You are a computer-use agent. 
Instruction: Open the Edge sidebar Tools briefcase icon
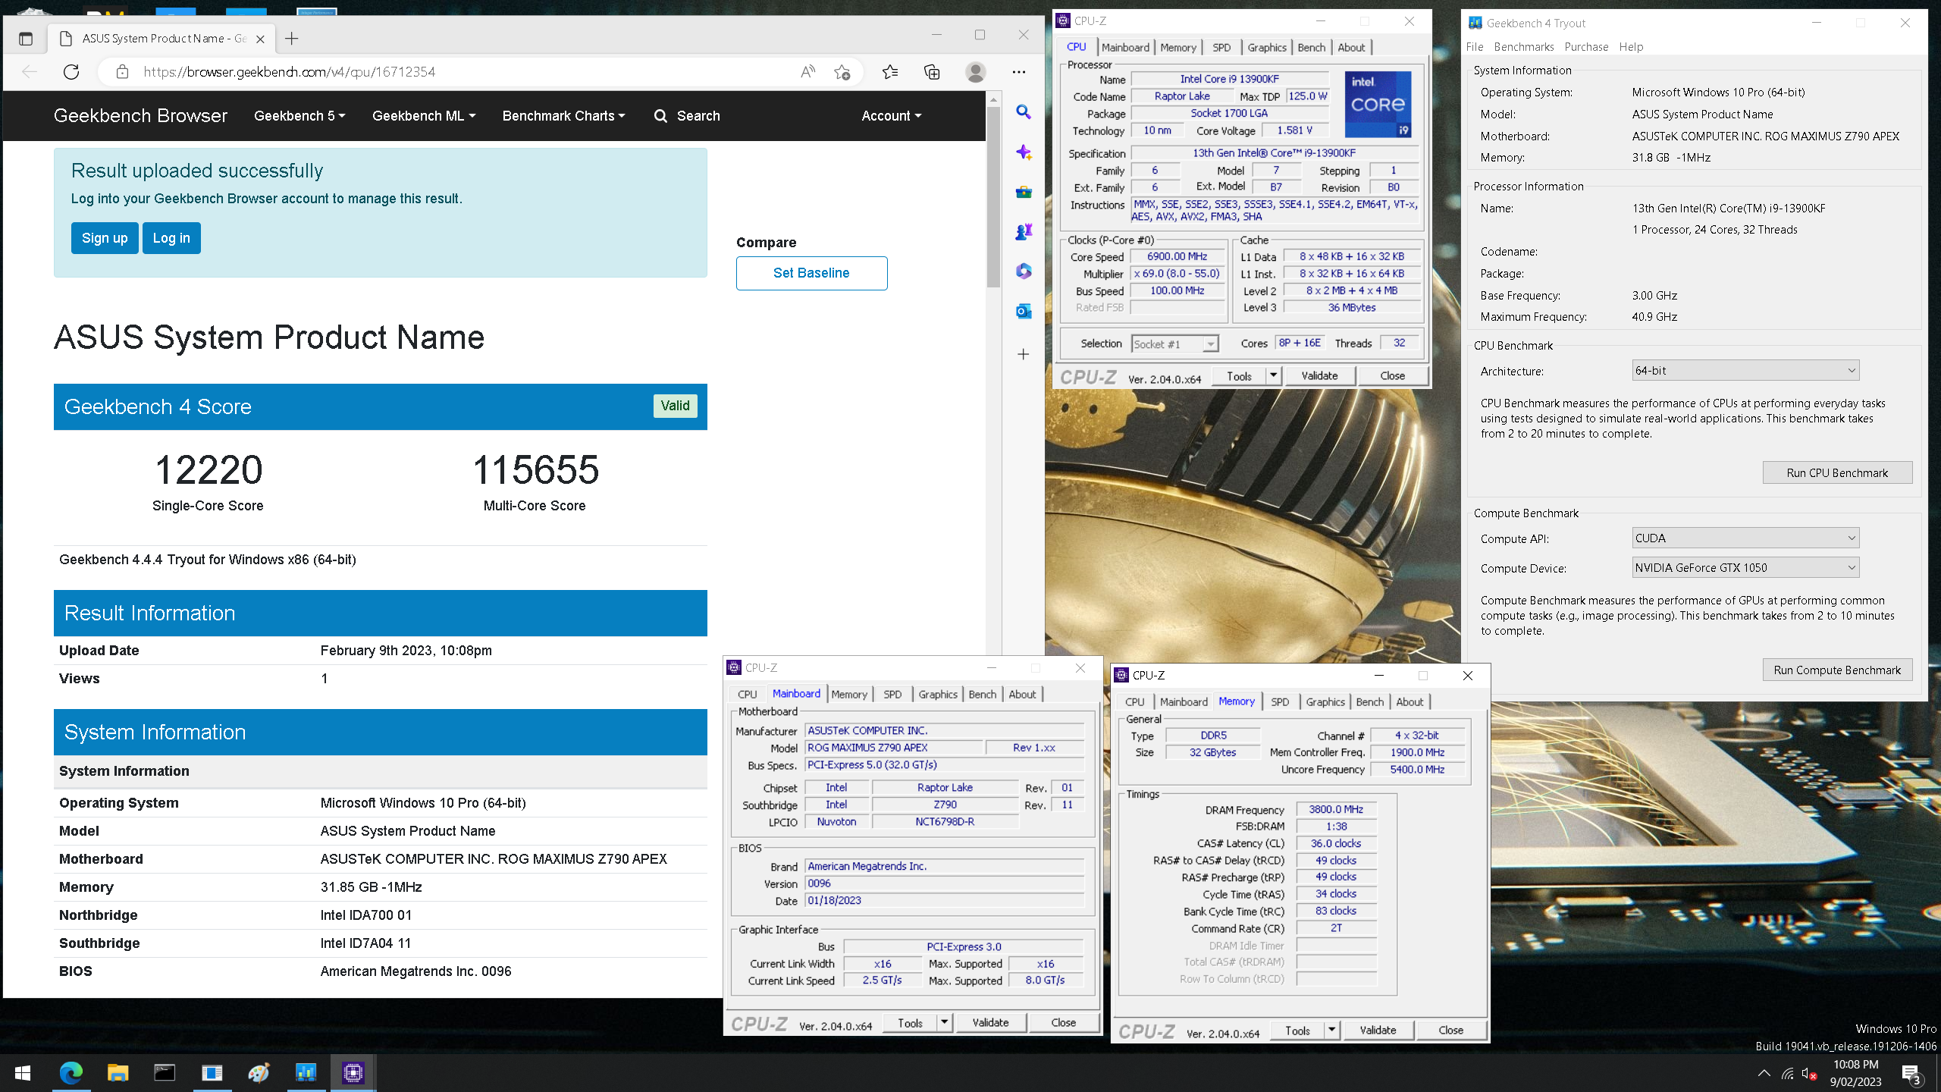pos(1024,192)
